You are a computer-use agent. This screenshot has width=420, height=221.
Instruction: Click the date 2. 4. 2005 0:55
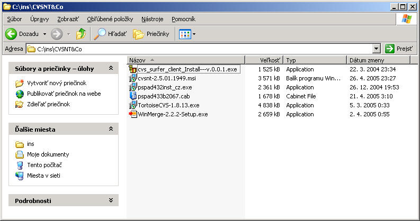[369, 114]
